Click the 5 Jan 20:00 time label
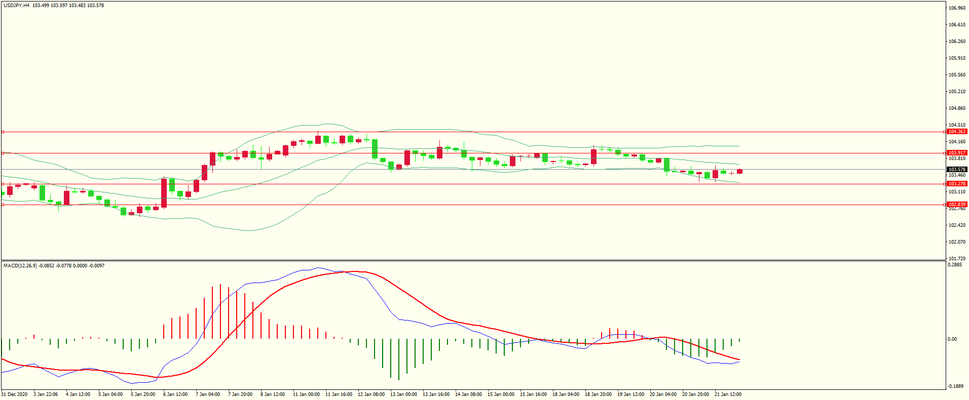 pyautogui.click(x=143, y=394)
